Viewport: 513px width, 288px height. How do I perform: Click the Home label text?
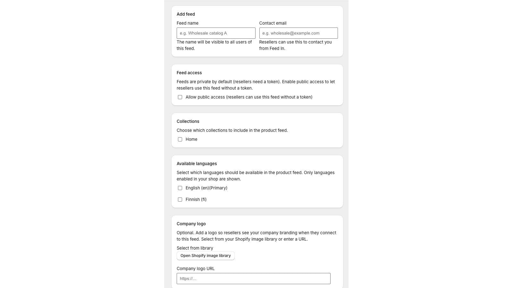(x=191, y=139)
